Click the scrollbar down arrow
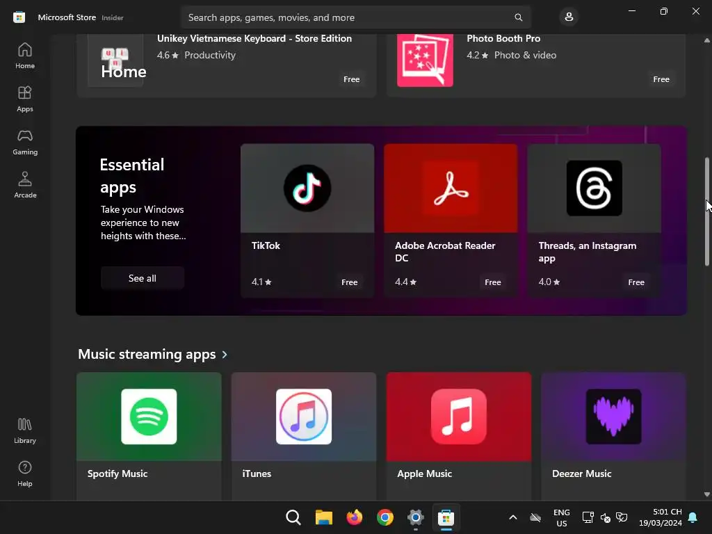The image size is (712, 534). tap(706, 494)
